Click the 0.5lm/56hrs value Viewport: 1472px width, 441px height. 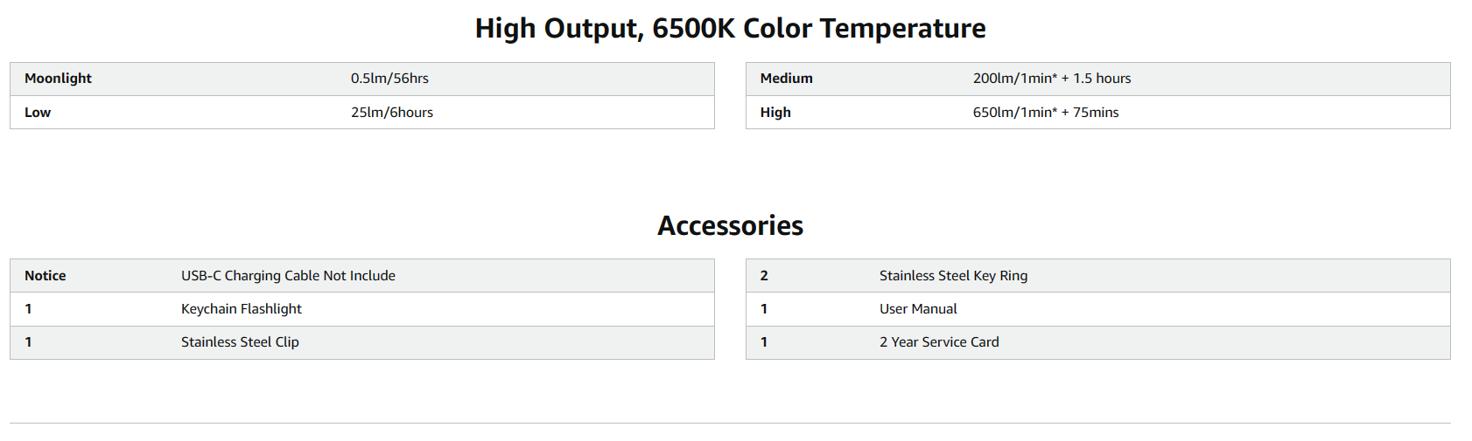click(389, 79)
